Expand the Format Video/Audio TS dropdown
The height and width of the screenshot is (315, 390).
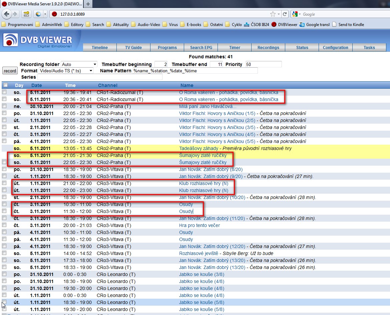tap(66, 71)
